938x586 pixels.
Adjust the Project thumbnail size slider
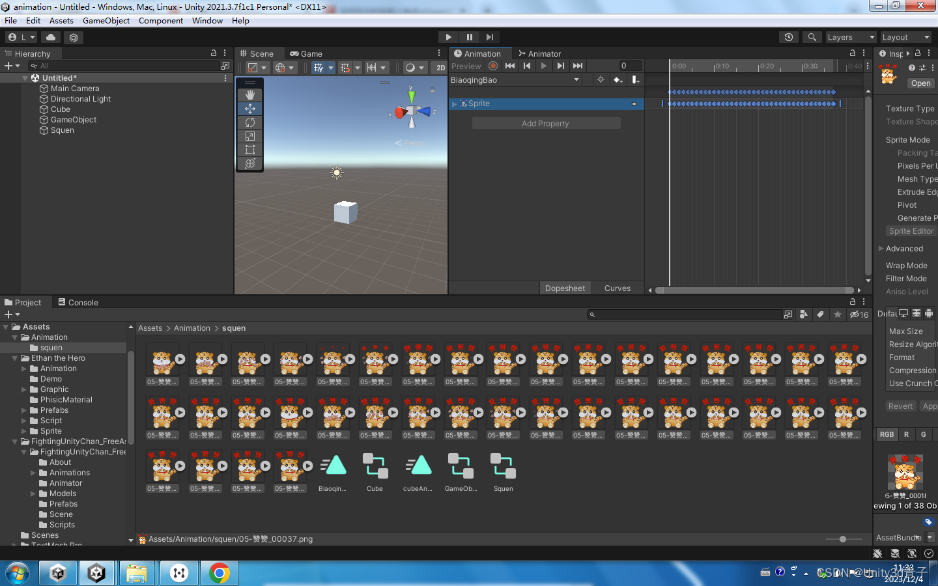(x=843, y=539)
